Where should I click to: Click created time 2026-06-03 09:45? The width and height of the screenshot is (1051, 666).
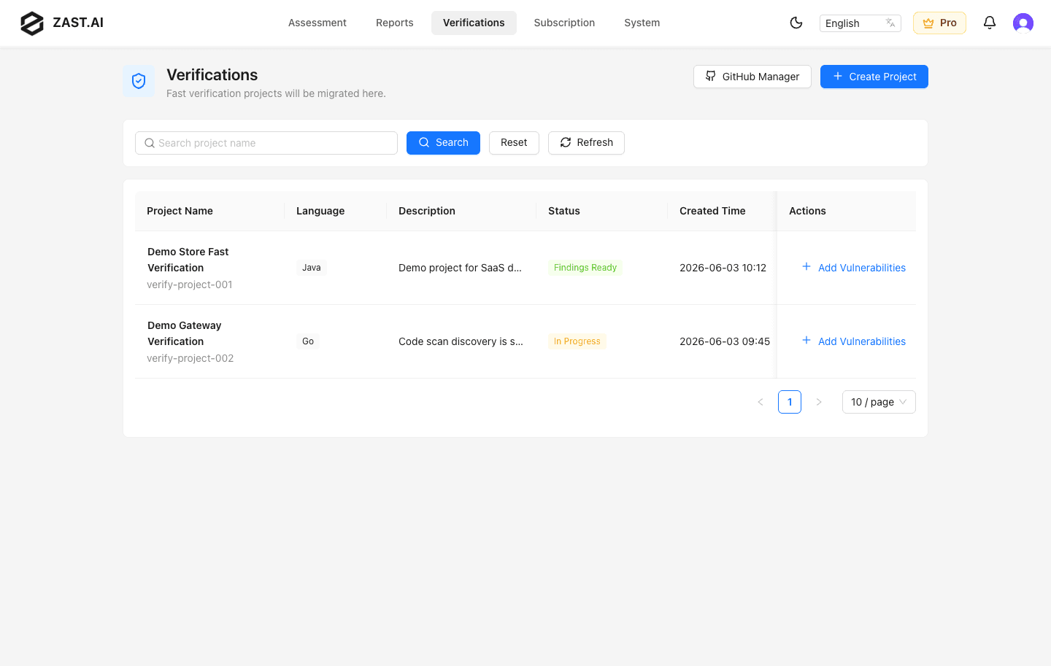coord(725,341)
